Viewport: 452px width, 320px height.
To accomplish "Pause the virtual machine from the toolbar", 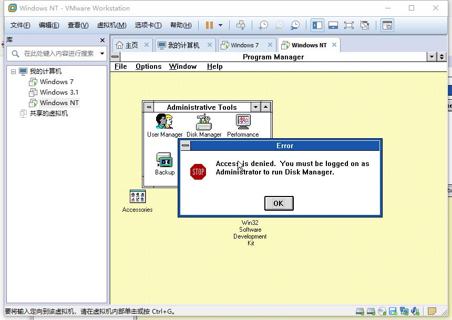I will click(x=209, y=25).
